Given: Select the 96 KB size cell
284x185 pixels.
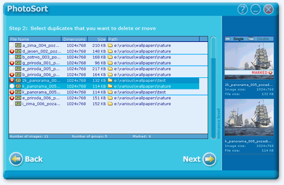Looking at the screenshot, I should coord(100,63).
